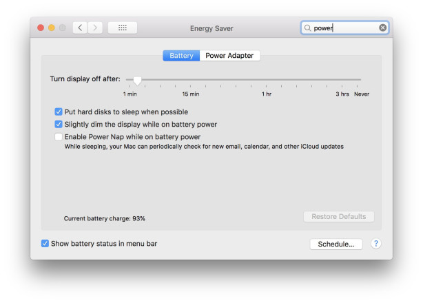Clear the search text with the X icon

(x=382, y=28)
